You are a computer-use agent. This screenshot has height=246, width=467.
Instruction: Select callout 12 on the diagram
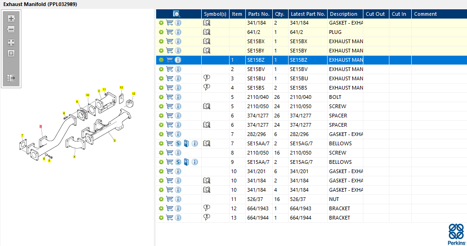coord(133,94)
